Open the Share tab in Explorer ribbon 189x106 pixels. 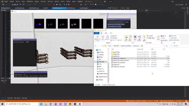(x=106, y=33)
